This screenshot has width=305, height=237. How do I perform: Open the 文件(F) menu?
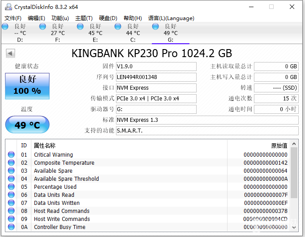tap(13, 18)
